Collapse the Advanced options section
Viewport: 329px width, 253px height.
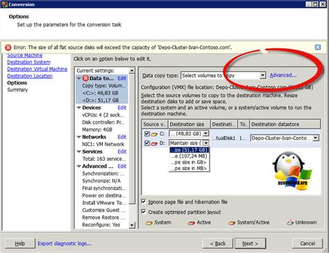coord(79,166)
